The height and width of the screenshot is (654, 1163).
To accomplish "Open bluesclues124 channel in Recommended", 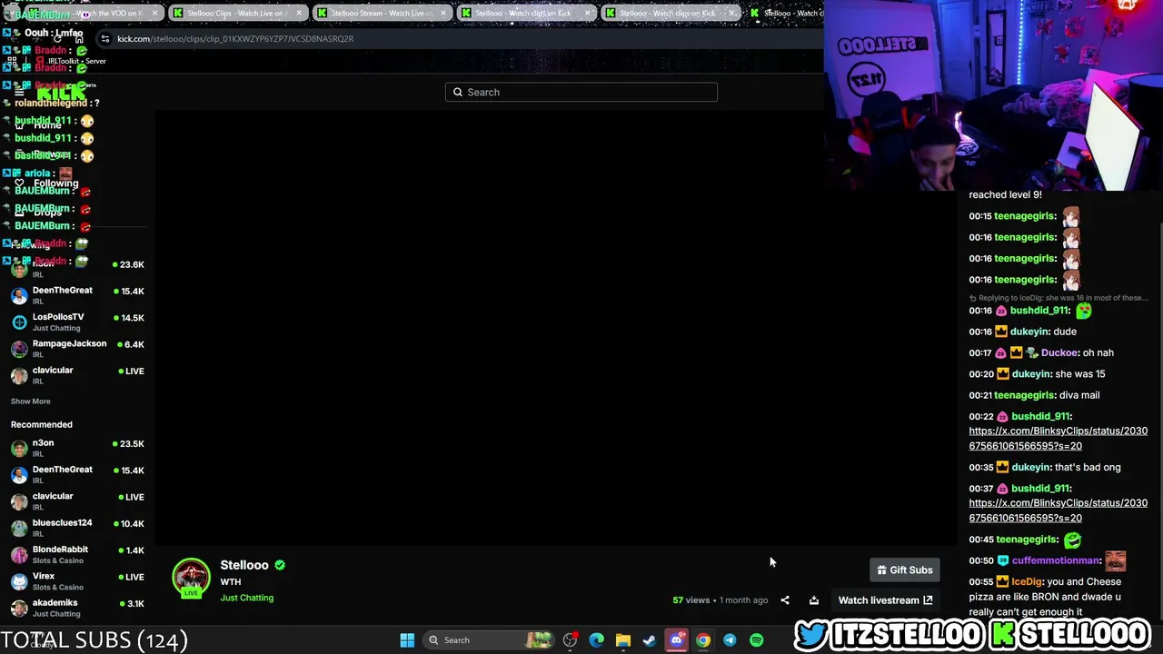I will click(77, 528).
